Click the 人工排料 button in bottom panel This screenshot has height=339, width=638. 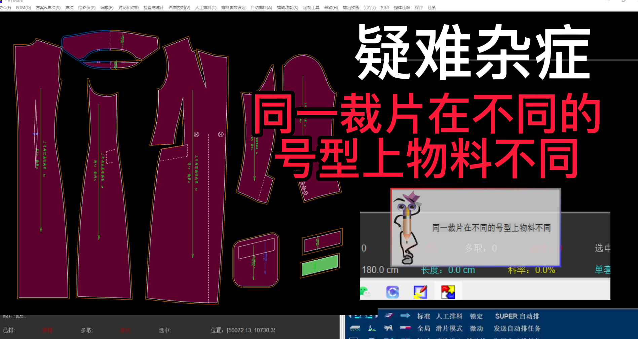click(449, 316)
